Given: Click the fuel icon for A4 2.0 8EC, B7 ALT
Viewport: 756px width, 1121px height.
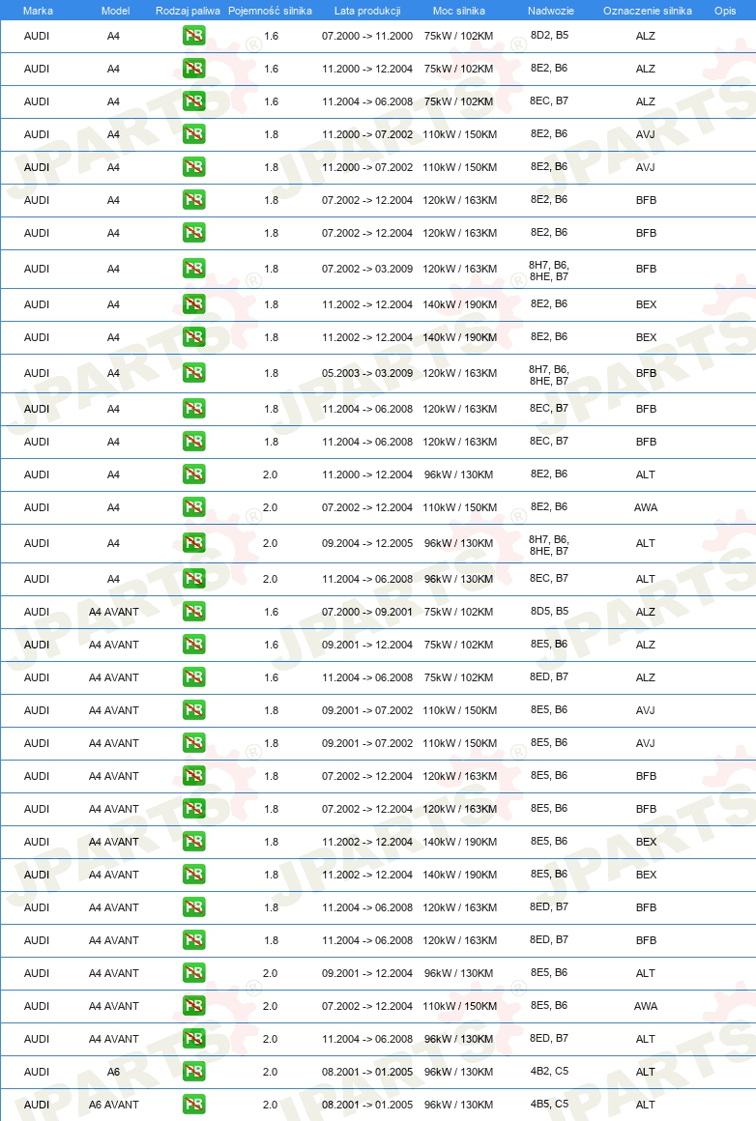Looking at the screenshot, I should (x=193, y=579).
